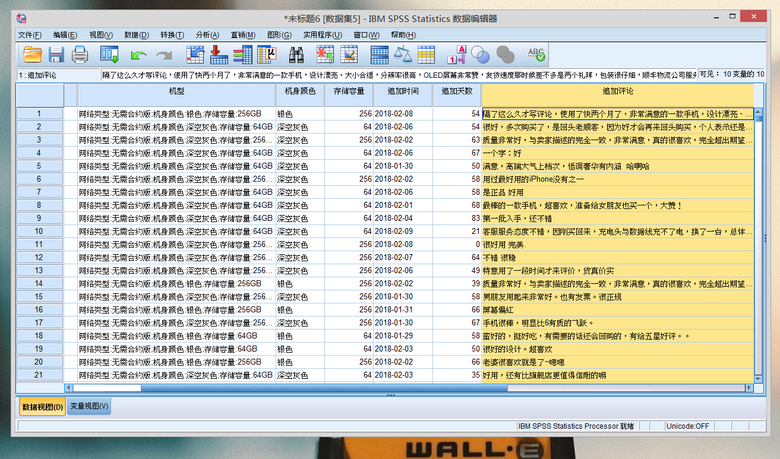Run Spell Check with the ABC icon
The height and width of the screenshot is (459, 780).
[536, 55]
